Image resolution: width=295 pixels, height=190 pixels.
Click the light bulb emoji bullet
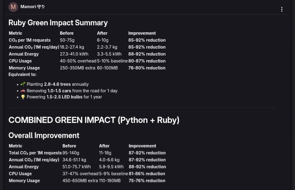pyautogui.click(x=23, y=97)
